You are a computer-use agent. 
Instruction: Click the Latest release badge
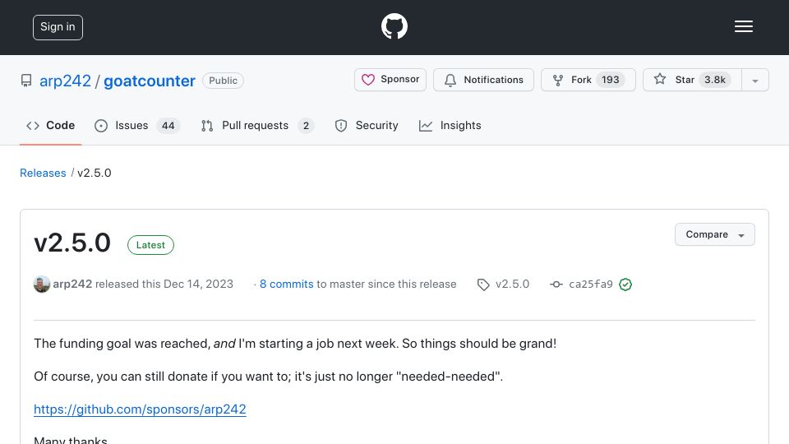tap(150, 245)
